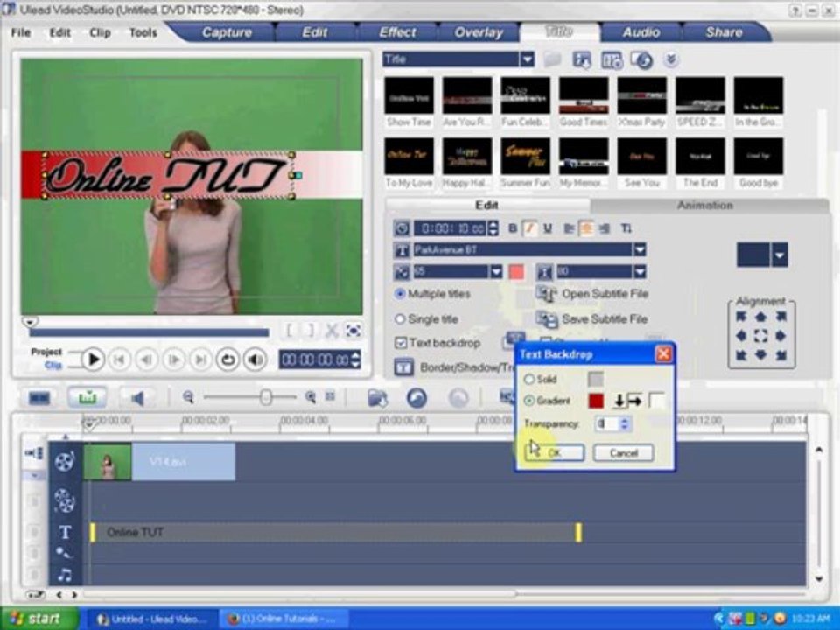Screen dimensions: 840x630
Task: Click the Save Subtitle File icon
Action: [546, 319]
